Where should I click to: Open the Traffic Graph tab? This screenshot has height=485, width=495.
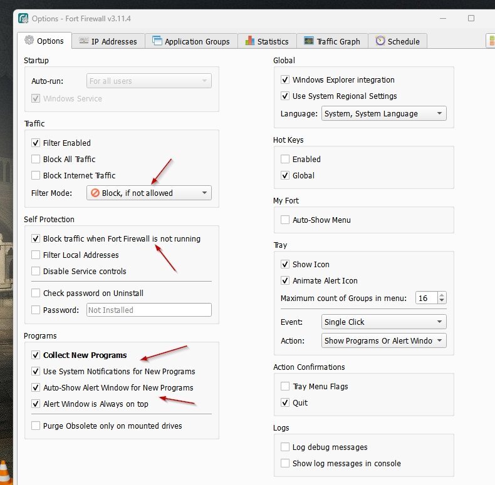333,41
